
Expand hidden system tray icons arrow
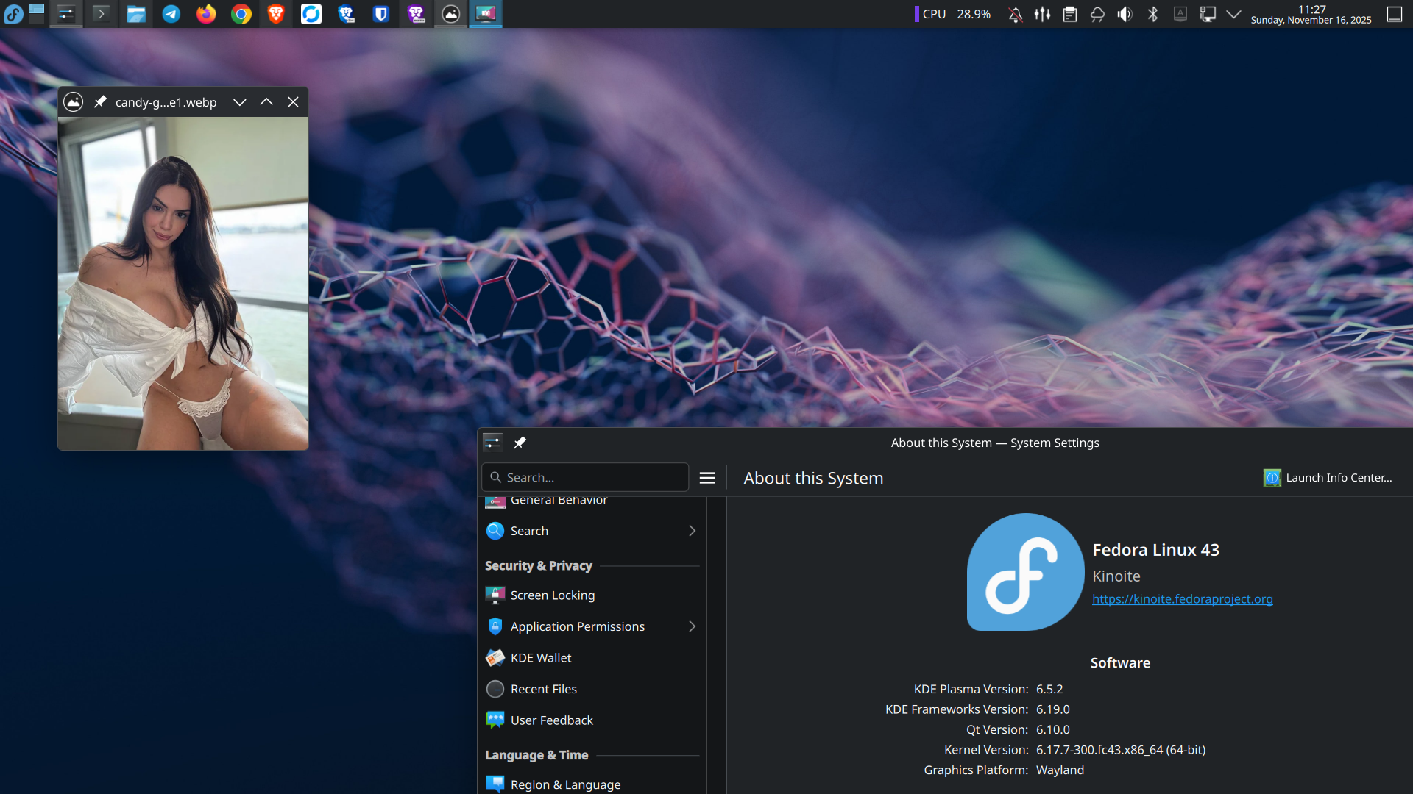(x=1234, y=14)
